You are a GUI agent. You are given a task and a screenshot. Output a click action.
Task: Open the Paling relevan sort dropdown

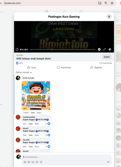pos(24,72)
